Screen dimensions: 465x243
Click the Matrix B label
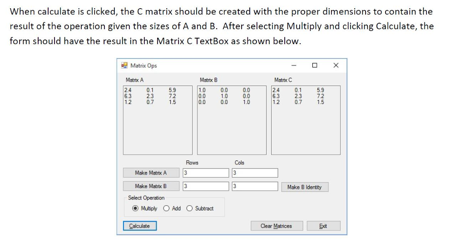click(208, 80)
